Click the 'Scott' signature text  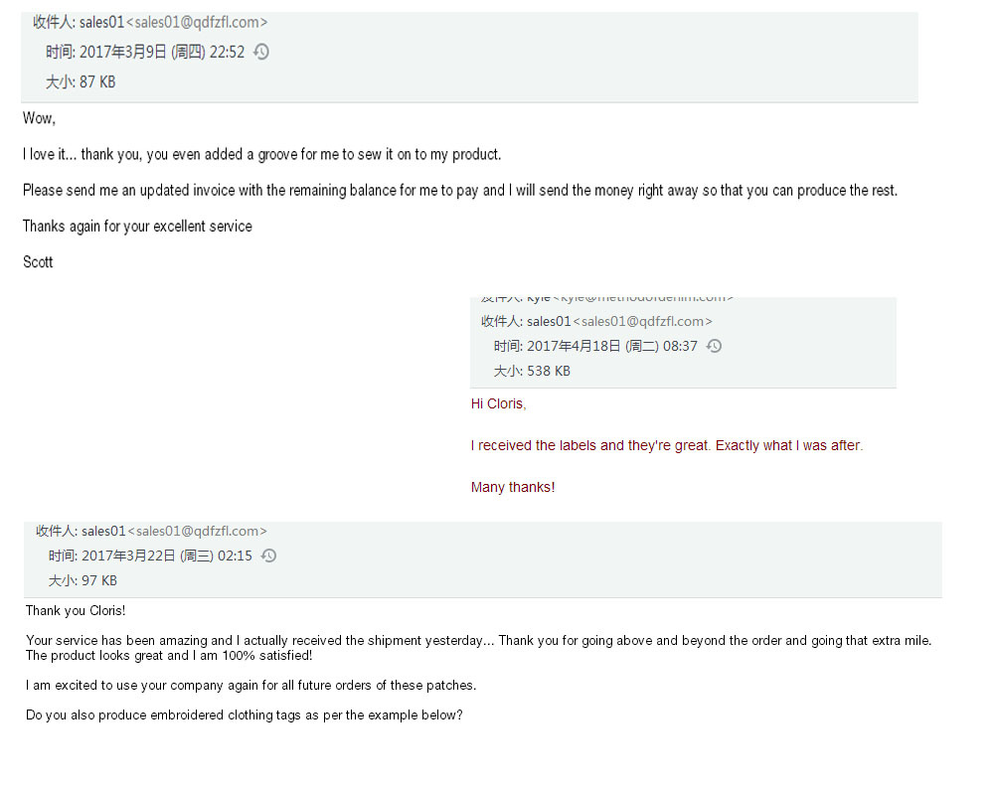pos(38,261)
